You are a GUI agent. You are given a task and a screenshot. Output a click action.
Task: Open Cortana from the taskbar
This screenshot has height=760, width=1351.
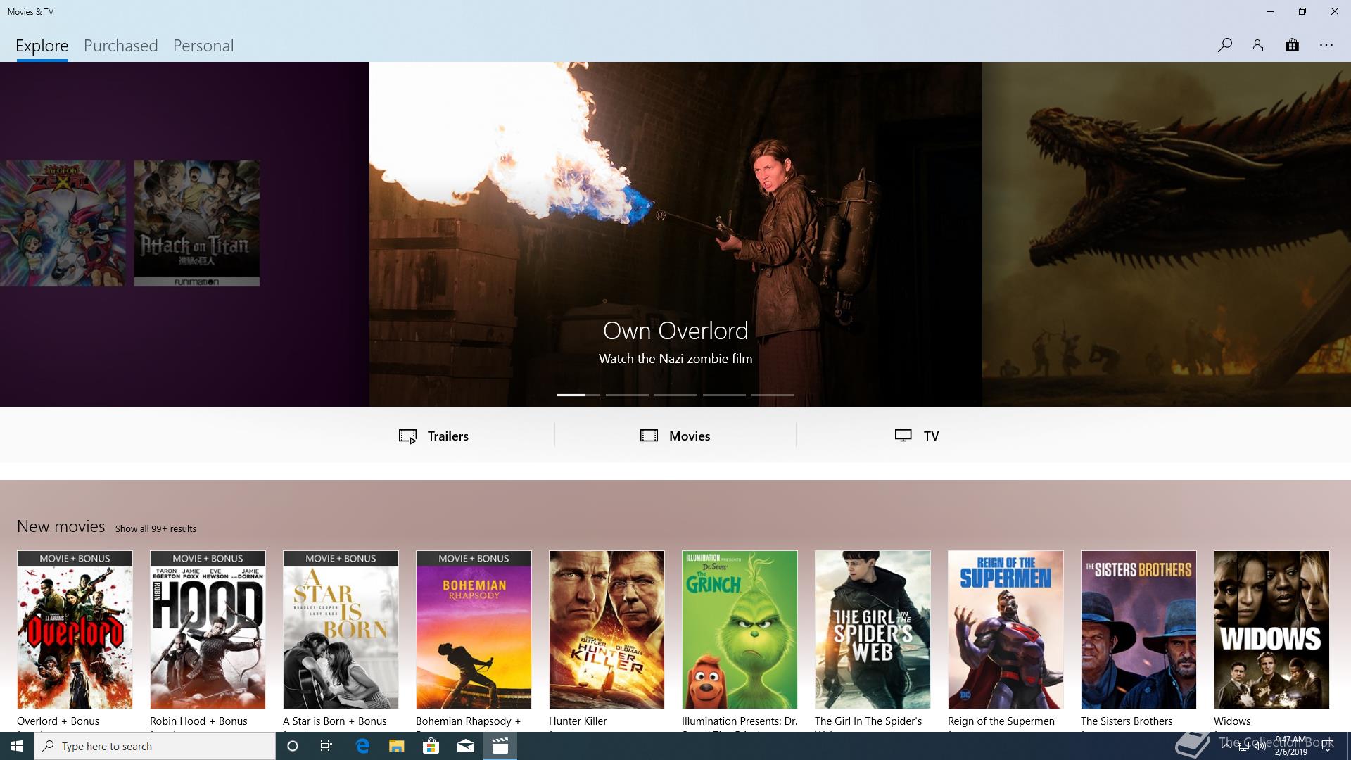[293, 746]
